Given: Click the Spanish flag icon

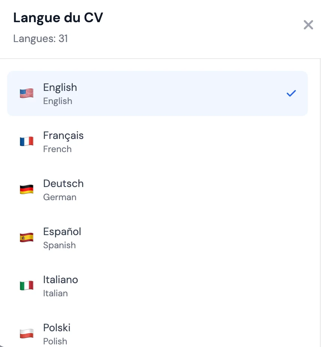Looking at the screenshot, I should coord(26,237).
